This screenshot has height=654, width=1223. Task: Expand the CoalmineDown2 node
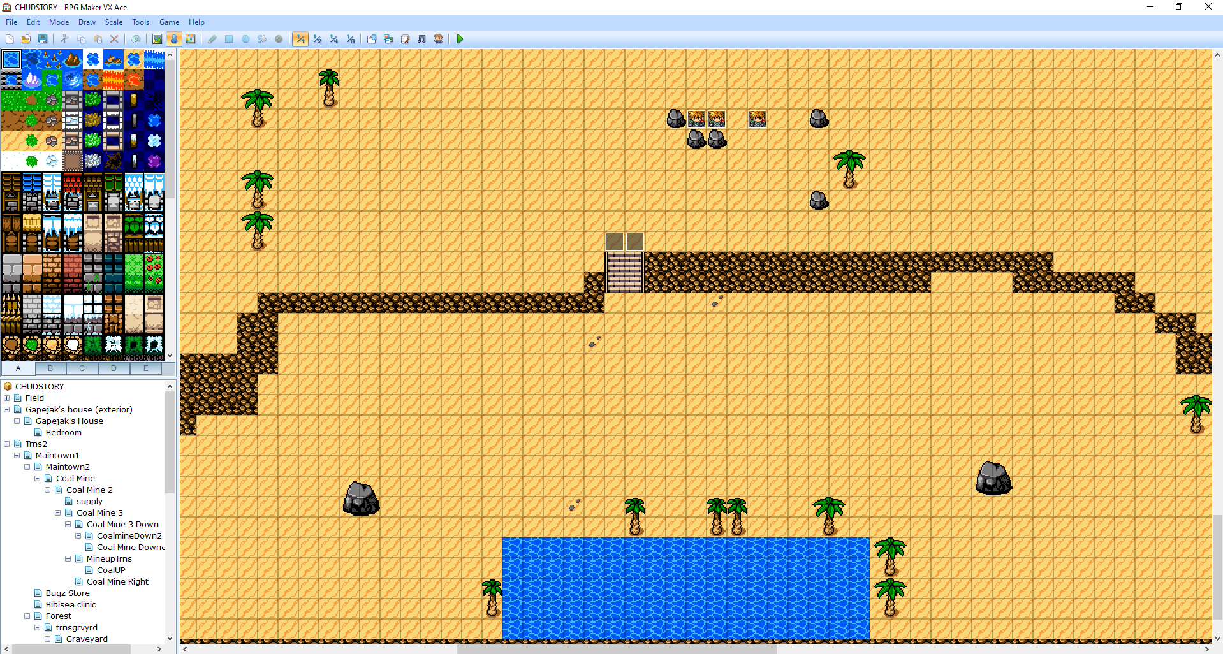78,536
